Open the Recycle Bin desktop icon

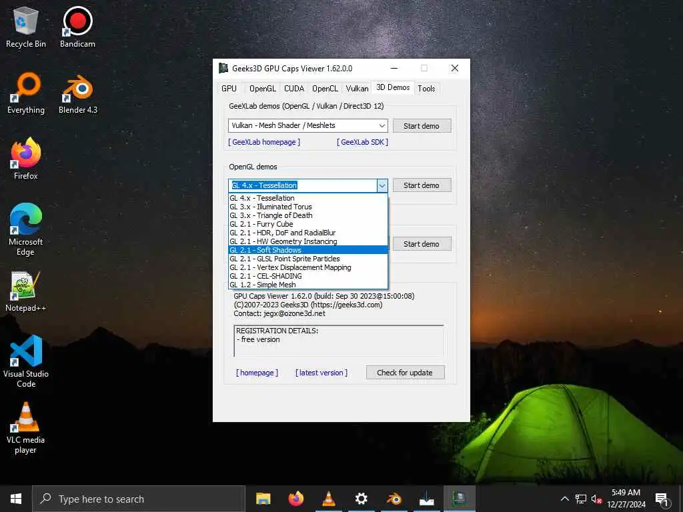pos(26,27)
